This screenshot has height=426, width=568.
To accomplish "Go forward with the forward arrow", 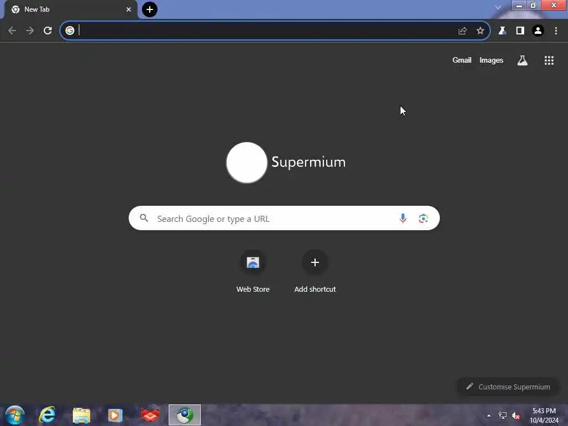I will tap(30, 31).
